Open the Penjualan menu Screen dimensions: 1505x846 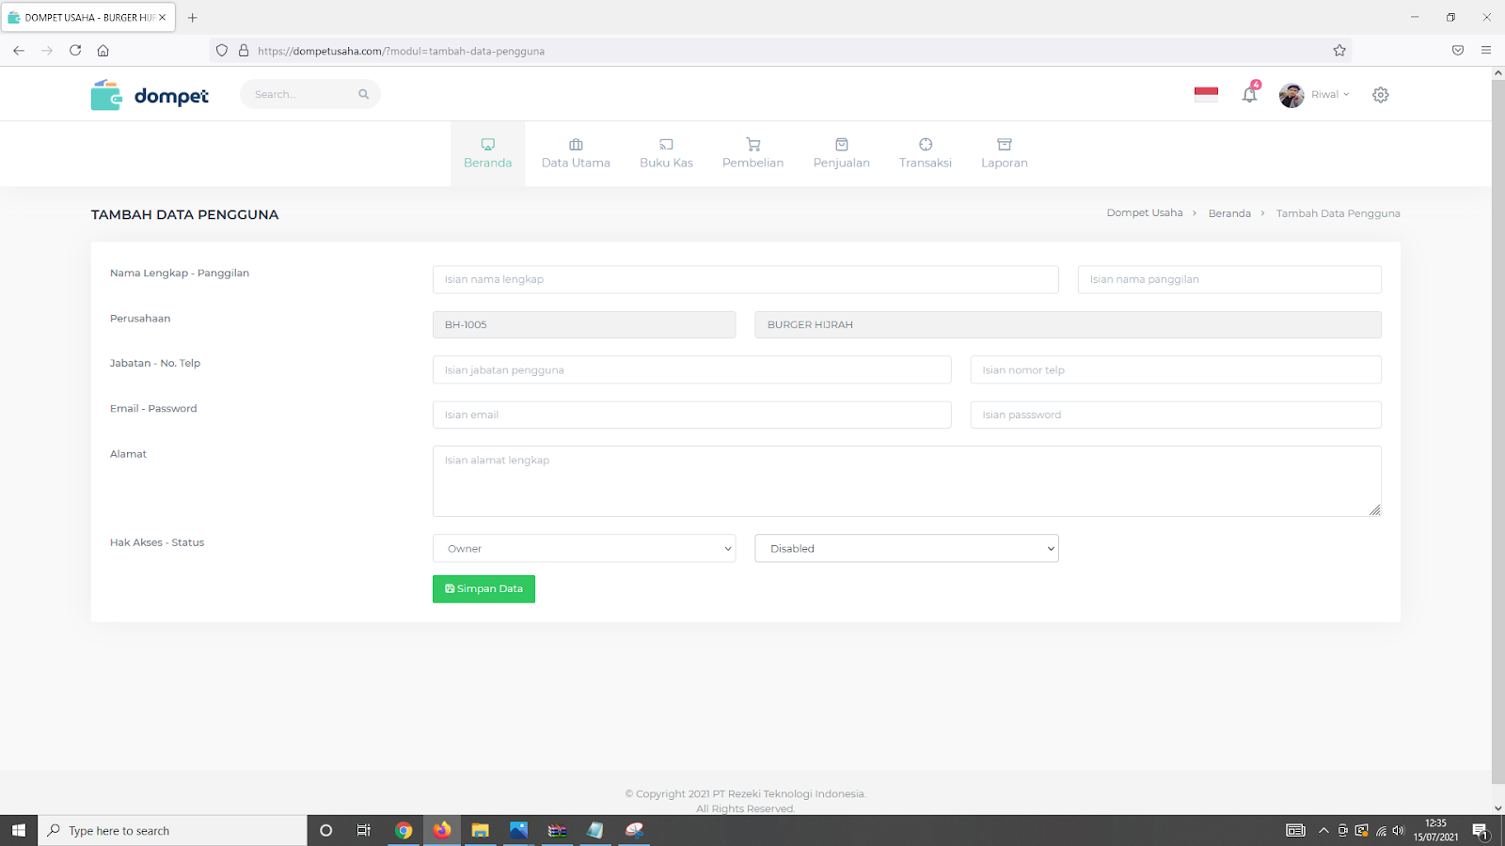(x=842, y=154)
